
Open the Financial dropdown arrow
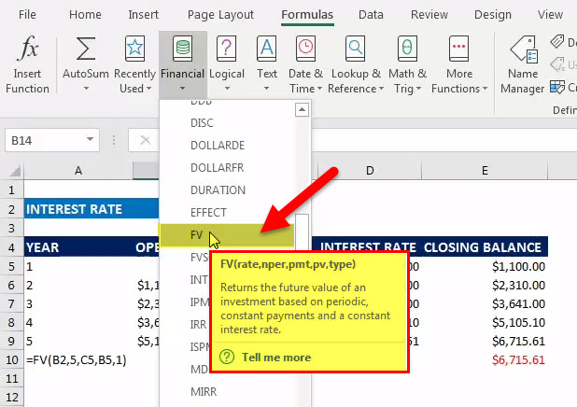182,89
